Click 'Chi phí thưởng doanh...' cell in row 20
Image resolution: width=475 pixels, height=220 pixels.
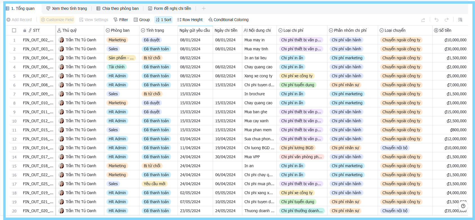302,211
